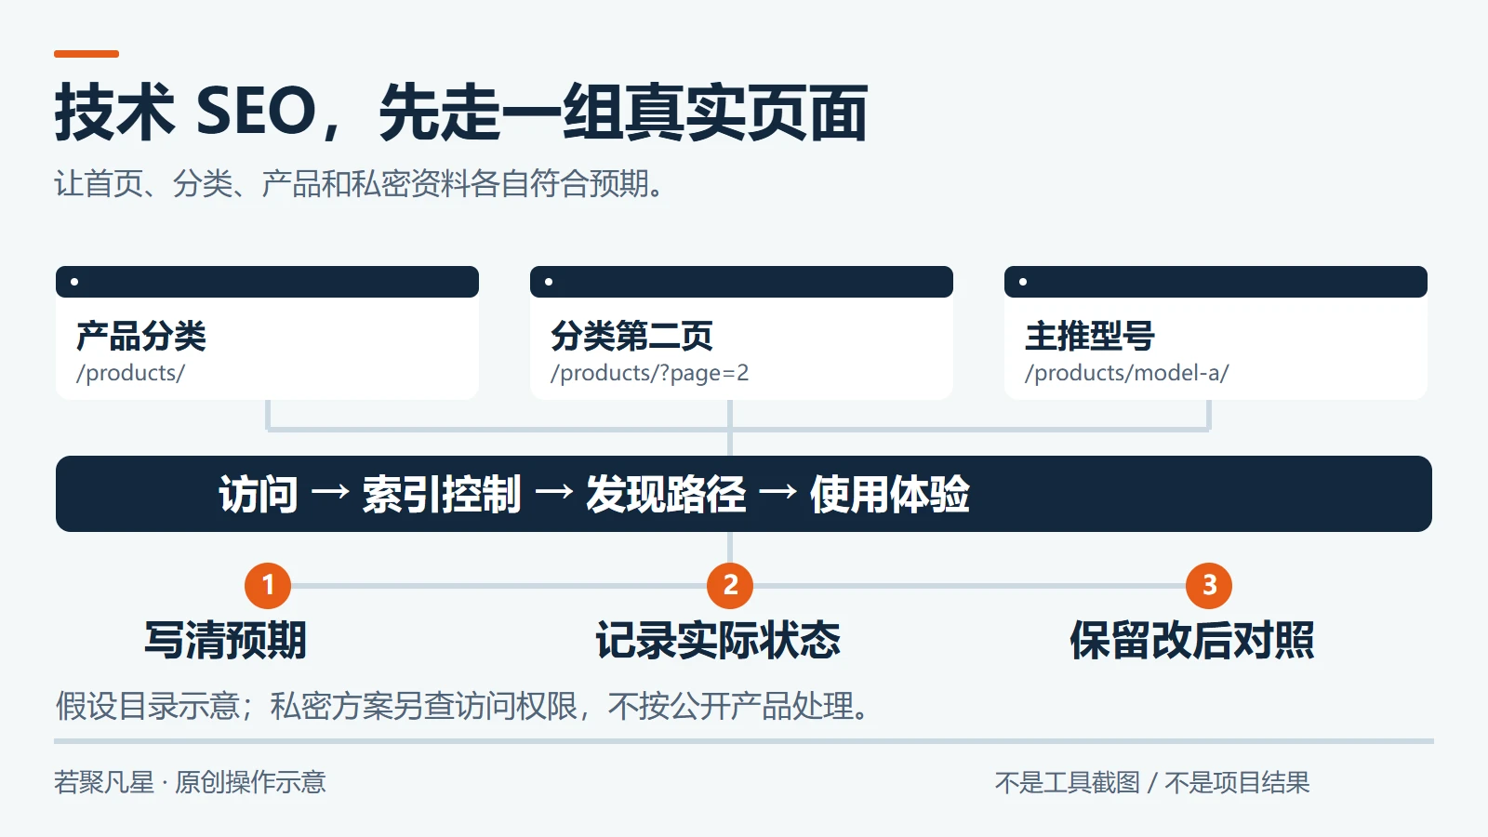Screen dimensions: 1488x837
Task: Click the 分类第二页 card heading
Action: pos(631,336)
